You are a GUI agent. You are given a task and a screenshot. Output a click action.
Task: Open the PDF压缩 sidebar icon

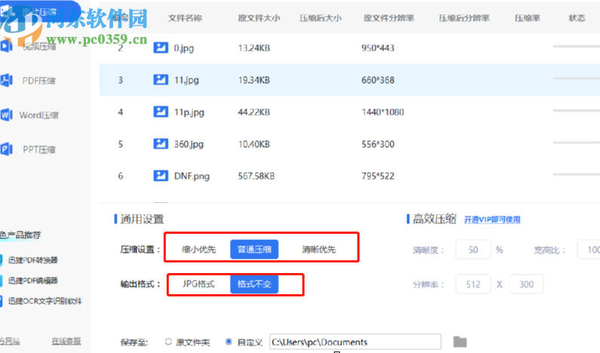[7, 81]
